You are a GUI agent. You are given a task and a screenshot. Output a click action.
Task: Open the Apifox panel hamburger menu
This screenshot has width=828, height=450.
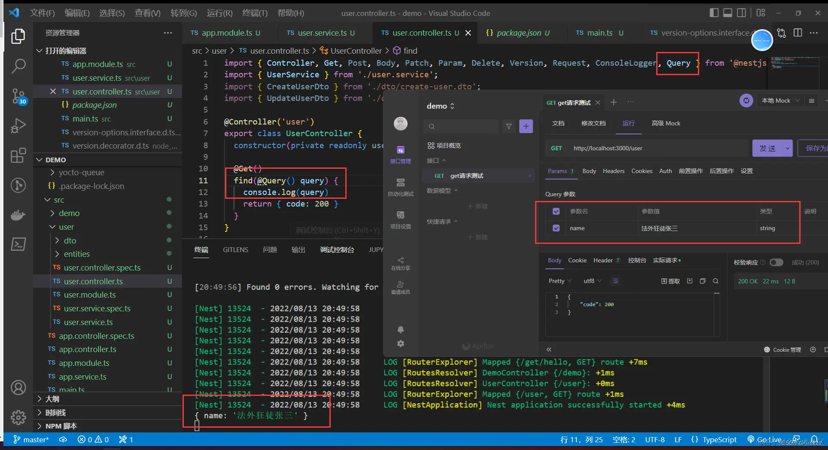coord(812,100)
